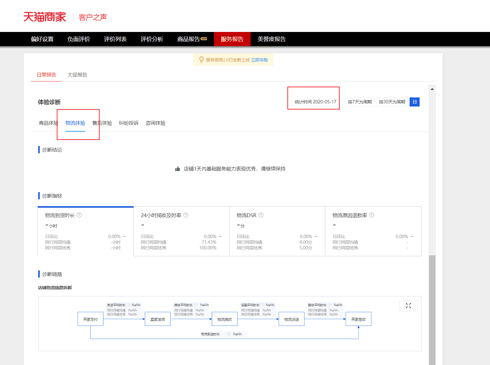Open 负面评价 in the top navigation
The height and width of the screenshot is (365, 490).
pyautogui.click(x=79, y=39)
